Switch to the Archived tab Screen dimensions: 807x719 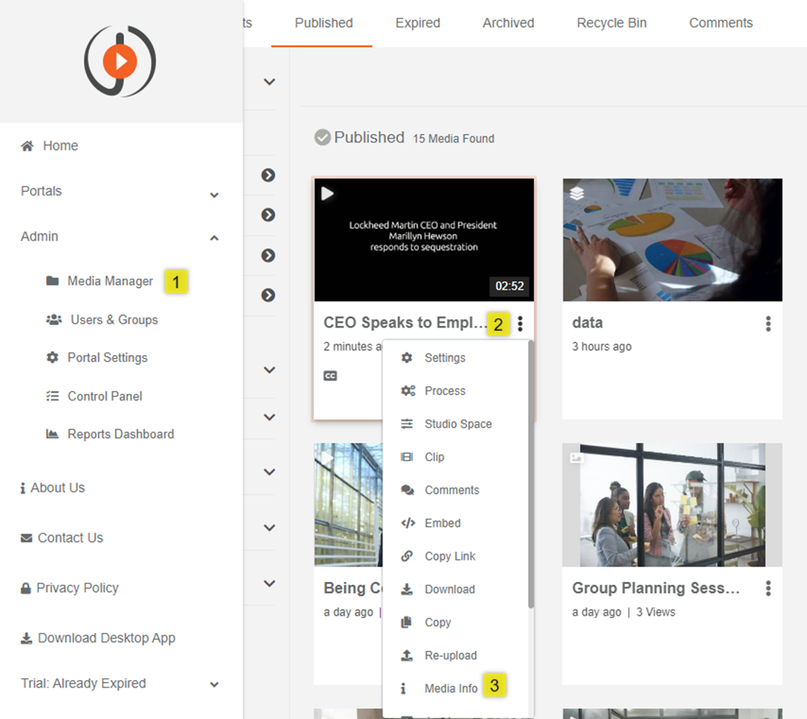pos(508,23)
